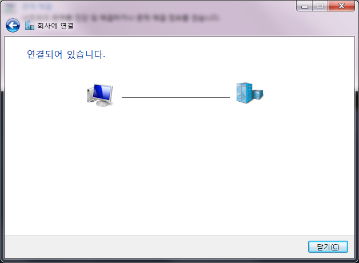Go back using the blue arrow button
Screen dimensions: 359x263
tap(13, 25)
